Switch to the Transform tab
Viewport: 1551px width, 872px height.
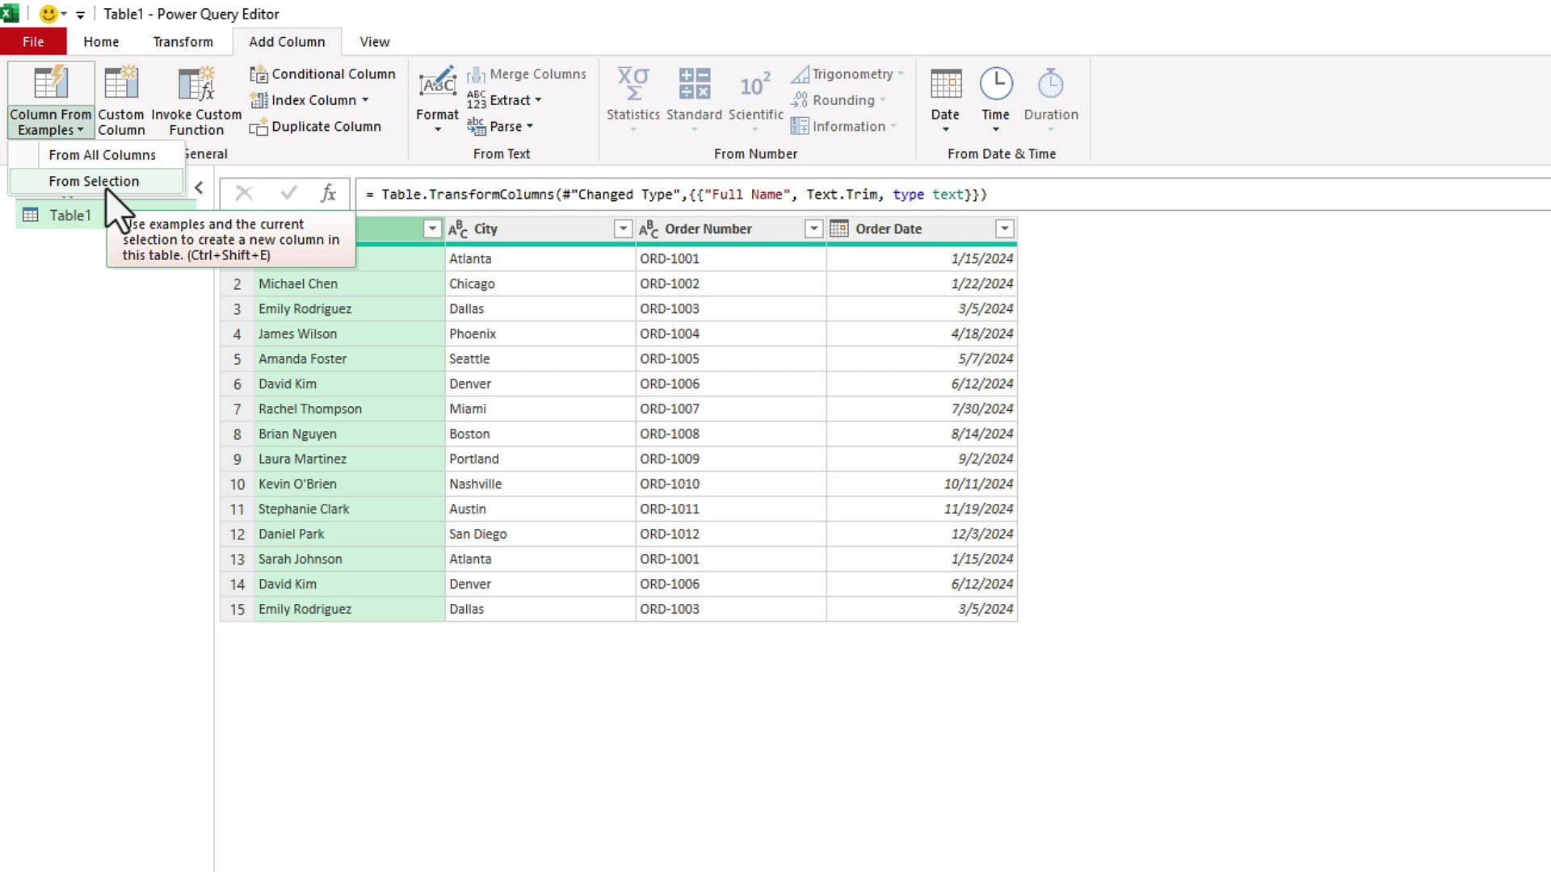183,42
